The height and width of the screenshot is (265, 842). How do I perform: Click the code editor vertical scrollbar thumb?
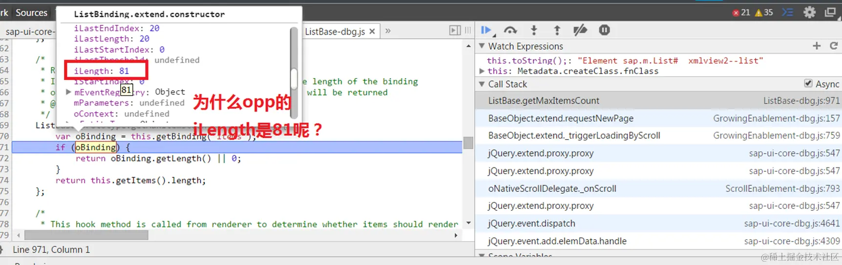tap(468, 143)
